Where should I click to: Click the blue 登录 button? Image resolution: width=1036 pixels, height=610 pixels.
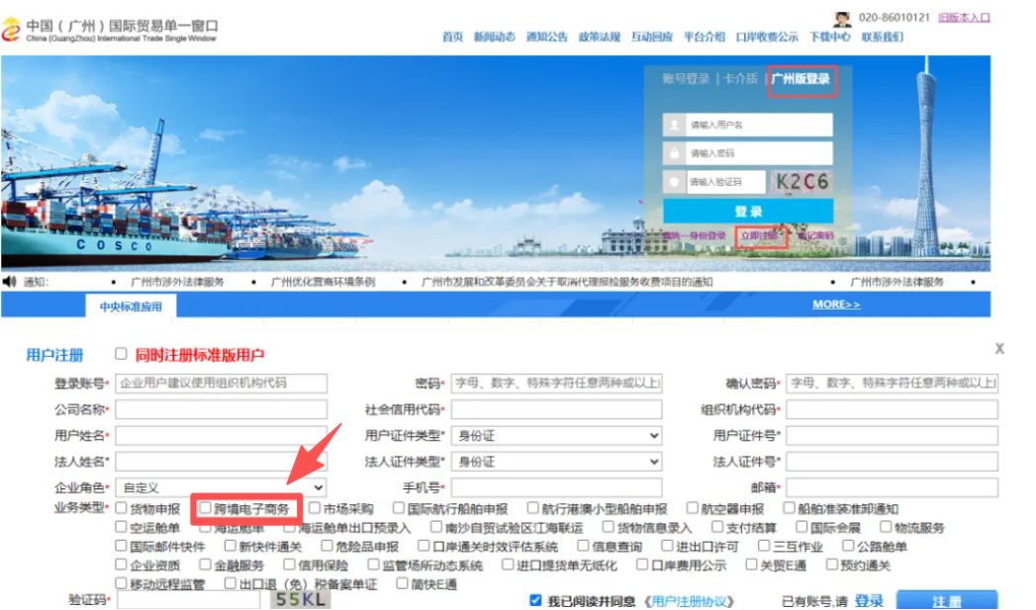click(x=748, y=212)
